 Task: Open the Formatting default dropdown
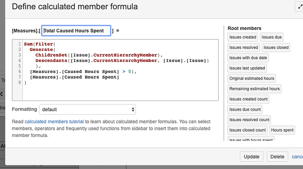click(87, 109)
